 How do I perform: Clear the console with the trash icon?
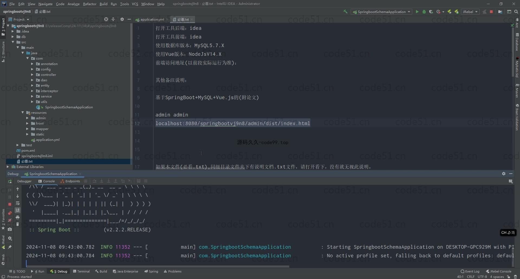tap(18, 224)
